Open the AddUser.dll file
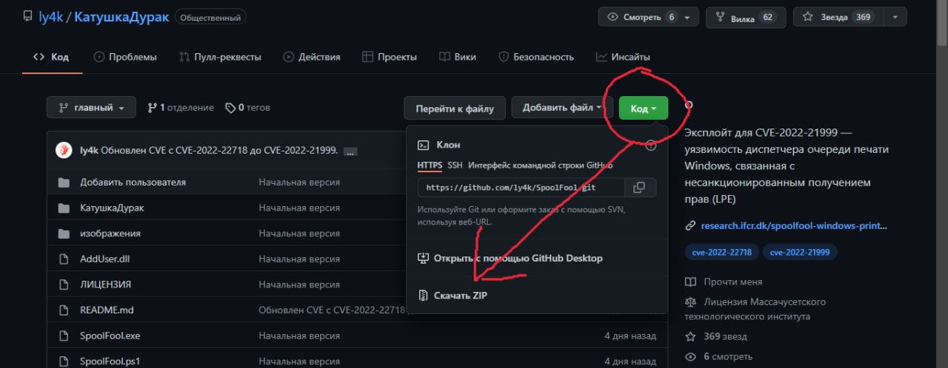This screenshot has width=948, height=368. click(106, 259)
